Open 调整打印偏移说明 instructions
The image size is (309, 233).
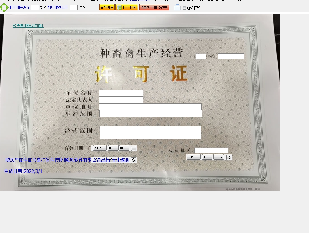pos(154,8)
